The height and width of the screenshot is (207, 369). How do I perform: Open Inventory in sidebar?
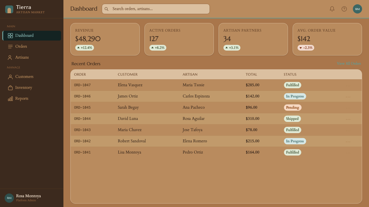coord(32,88)
